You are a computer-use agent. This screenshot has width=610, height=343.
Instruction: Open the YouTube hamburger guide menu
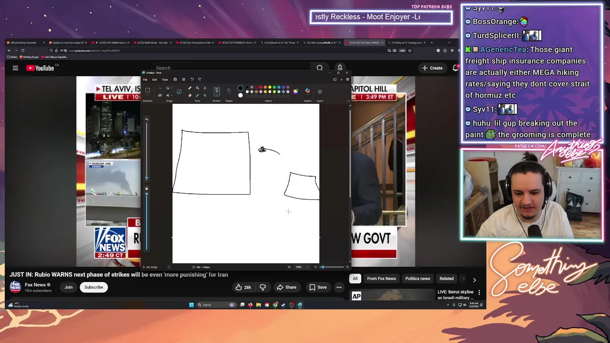coord(15,68)
